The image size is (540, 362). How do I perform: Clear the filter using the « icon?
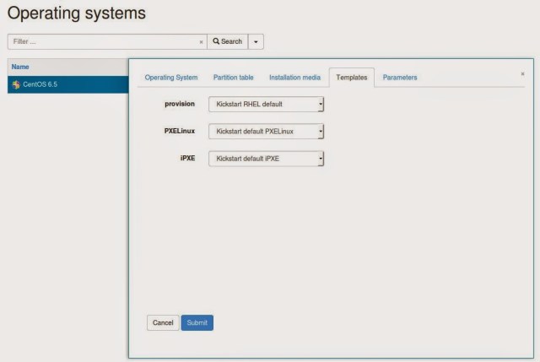point(201,41)
